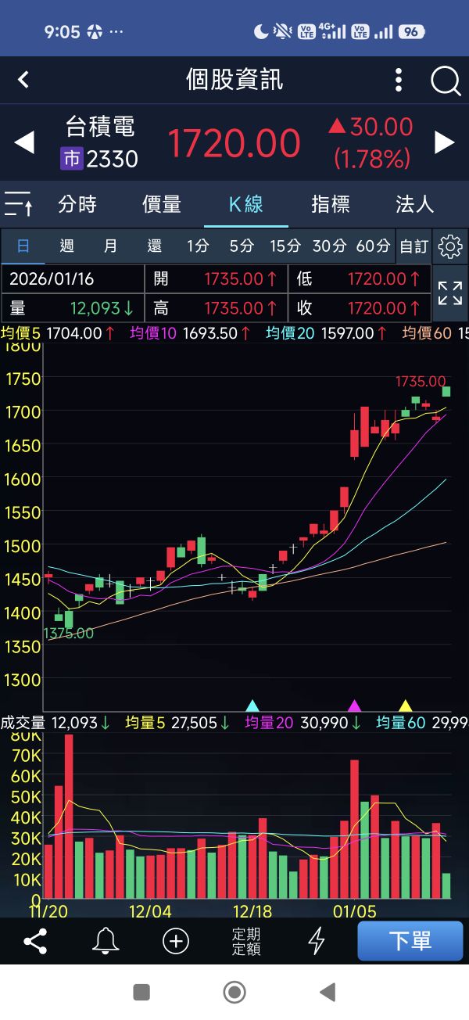Open the 法人 institutional tab
This screenshot has height=1020, width=469.
pos(415,205)
